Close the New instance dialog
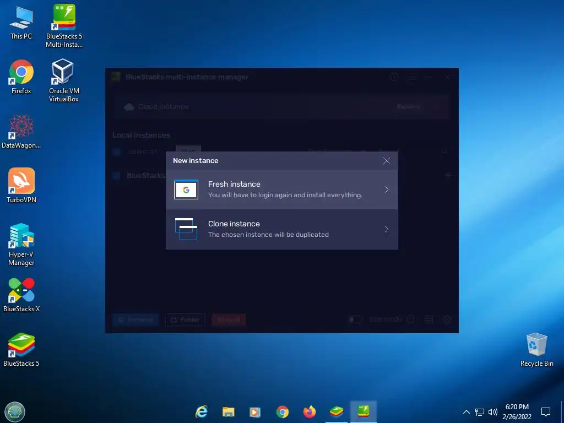The width and height of the screenshot is (564, 423). 387,161
